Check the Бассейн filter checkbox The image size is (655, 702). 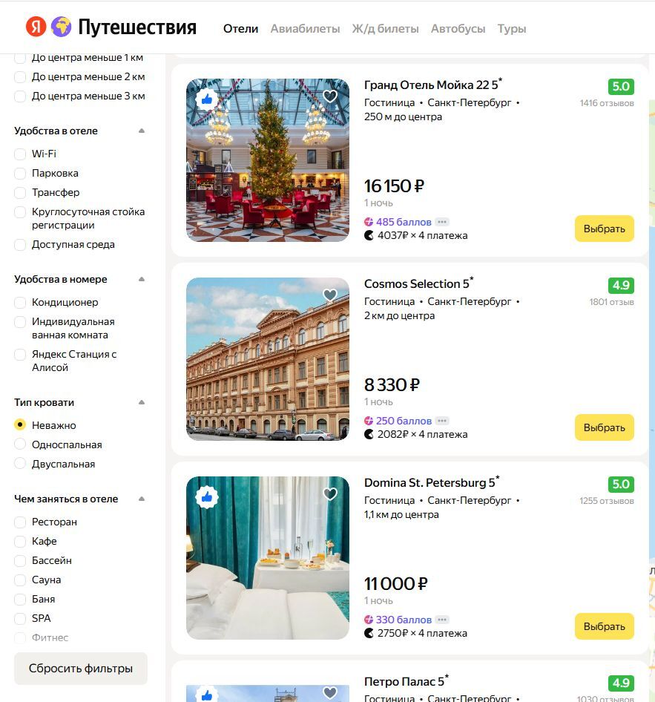(20, 560)
